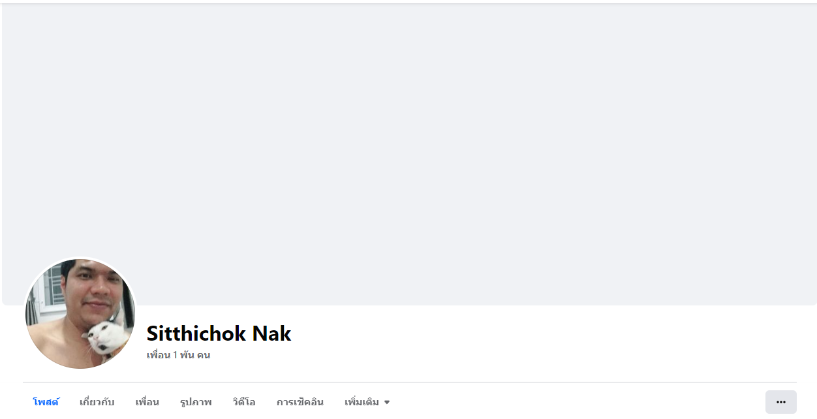The image size is (817, 419).
Task: Go to the รูปภาพ (Photos) tab
Action: tap(196, 402)
